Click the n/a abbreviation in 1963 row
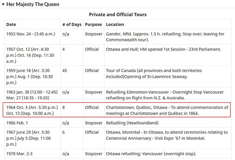Screen dimensions: 235x160 coord(66,92)
